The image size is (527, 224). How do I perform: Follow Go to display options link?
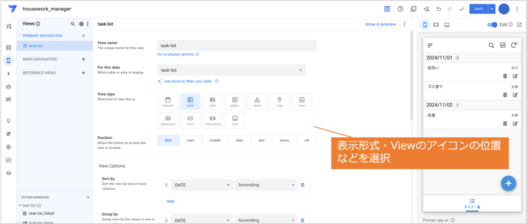pyautogui.click(x=176, y=54)
